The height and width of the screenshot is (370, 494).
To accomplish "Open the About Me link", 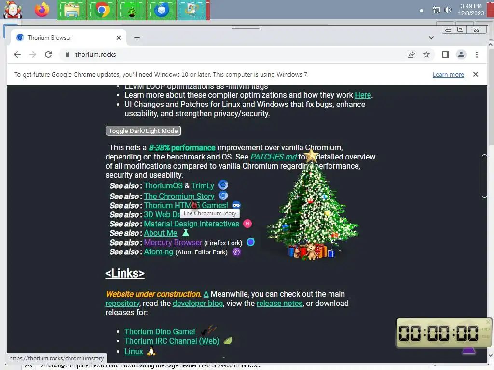I will click(x=160, y=233).
